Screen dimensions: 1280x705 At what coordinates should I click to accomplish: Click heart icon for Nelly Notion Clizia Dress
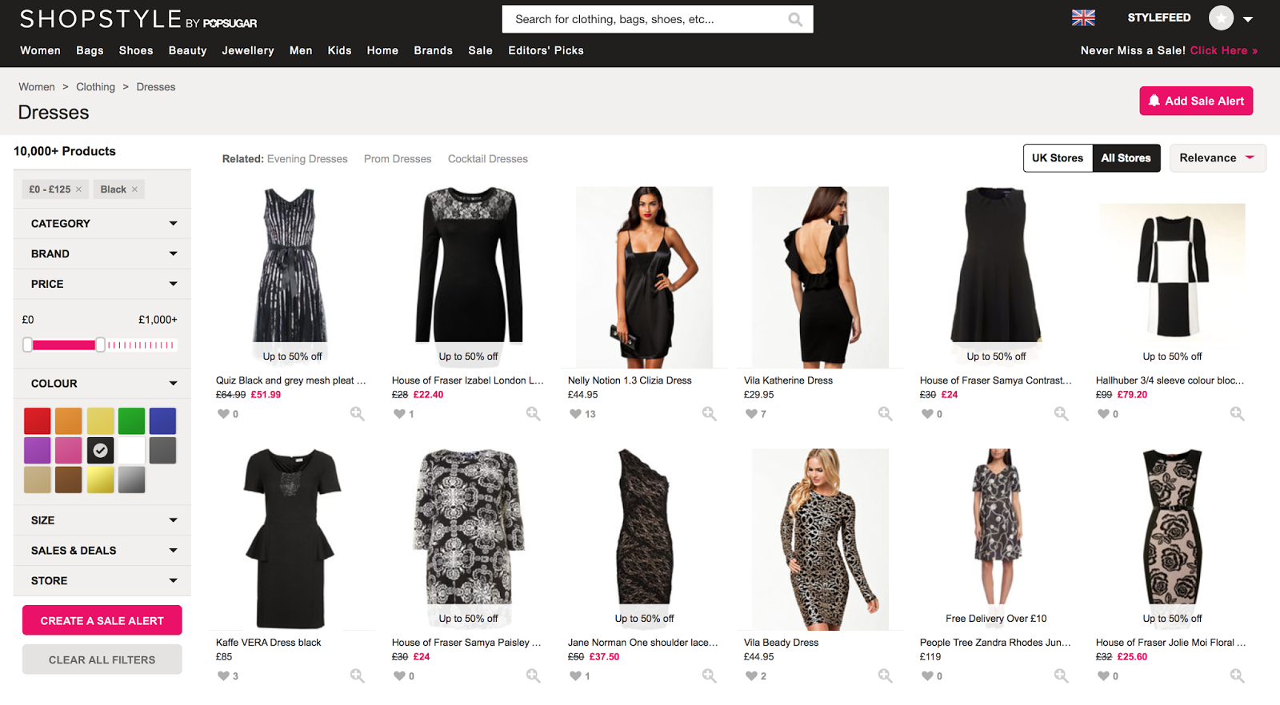575,414
